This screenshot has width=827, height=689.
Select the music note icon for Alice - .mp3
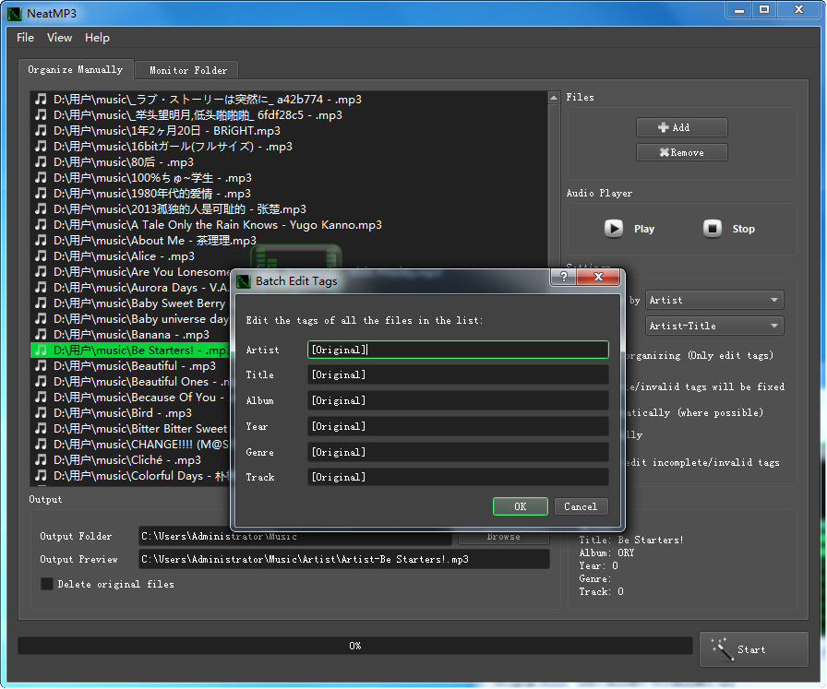[x=41, y=256]
